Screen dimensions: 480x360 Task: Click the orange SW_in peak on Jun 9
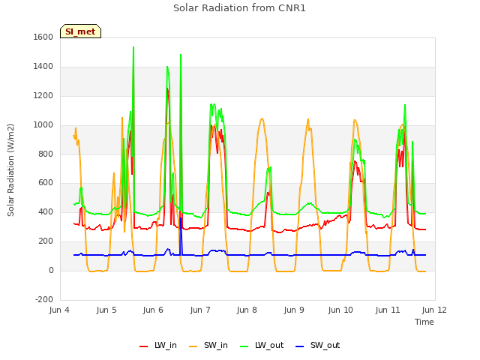coord(308,119)
